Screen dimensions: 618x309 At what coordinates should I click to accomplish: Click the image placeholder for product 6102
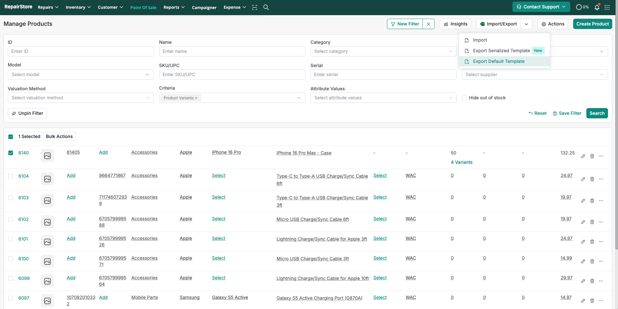tap(47, 222)
